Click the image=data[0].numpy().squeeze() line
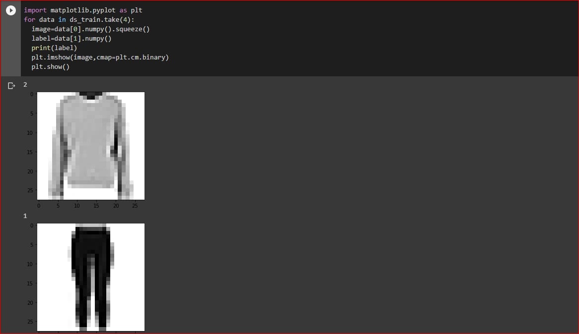Image resolution: width=579 pixels, height=334 pixels. point(90,29)
